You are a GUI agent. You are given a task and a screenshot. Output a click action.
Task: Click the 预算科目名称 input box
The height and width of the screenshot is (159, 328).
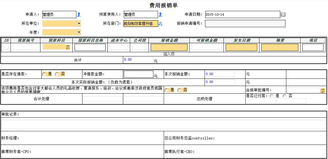[x=90, y=47]
